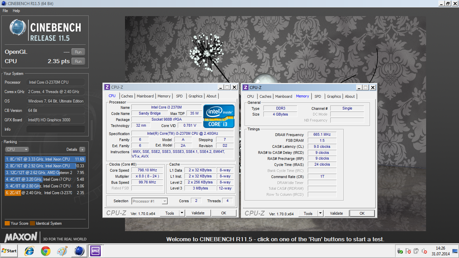The width and height of the screenshot is (459, 258).
Task: Click the DRAM Frequency value 665.1 MHz
Action: (322, 134)
